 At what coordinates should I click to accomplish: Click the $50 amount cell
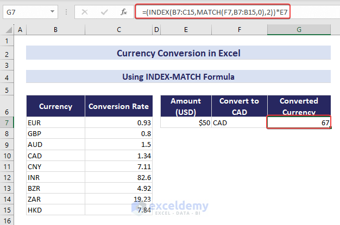tap(186, 123)
